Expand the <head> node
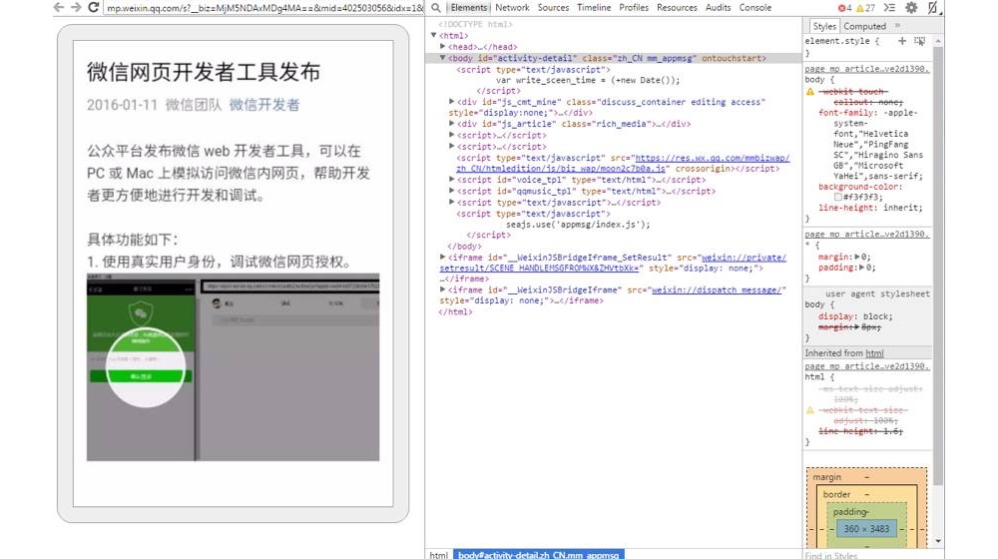Viewport: 998px width, 559px height. click(442, 47)
